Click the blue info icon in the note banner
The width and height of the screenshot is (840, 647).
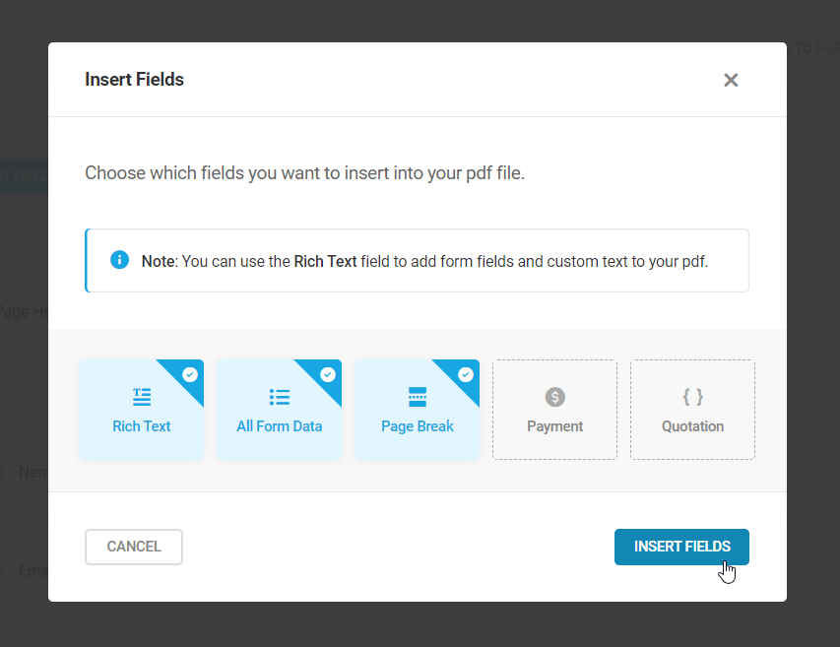119,260
